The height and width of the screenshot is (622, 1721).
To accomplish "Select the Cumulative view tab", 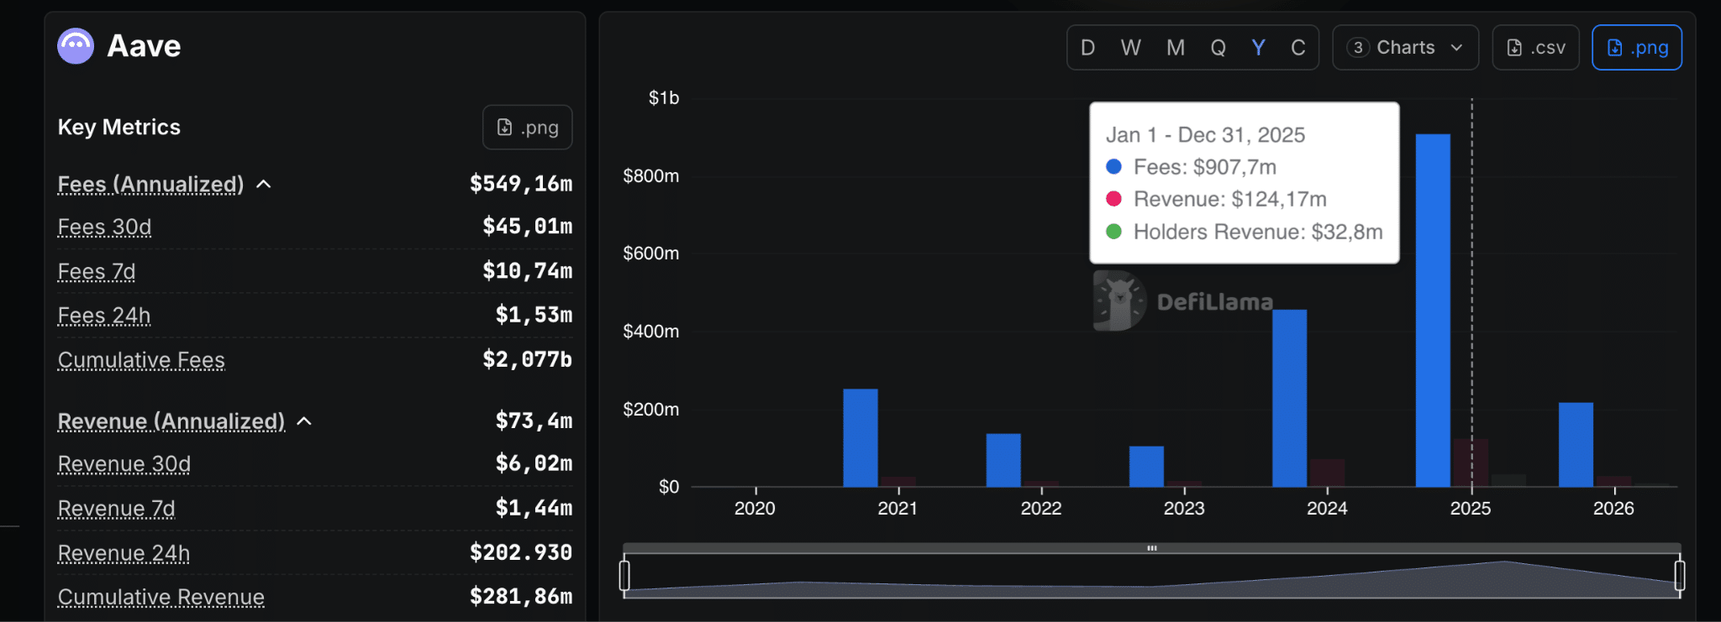I will point(1297,48).
